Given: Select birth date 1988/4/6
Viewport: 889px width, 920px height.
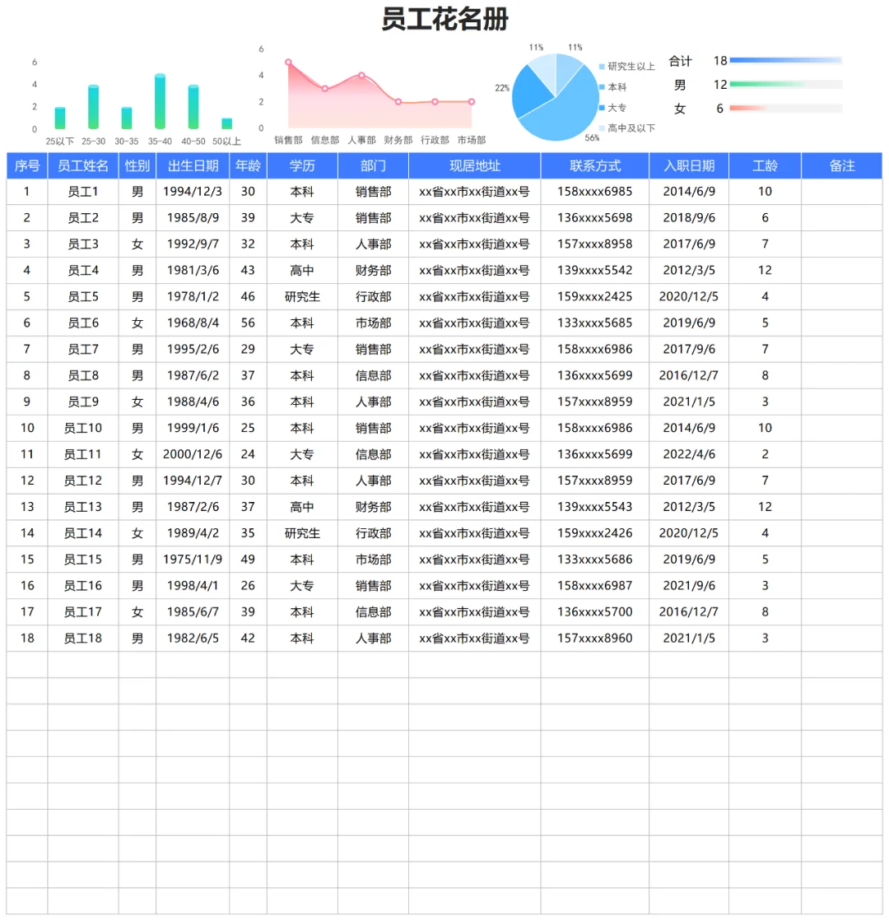Looking at the screenshot, I should click(193, 402).
